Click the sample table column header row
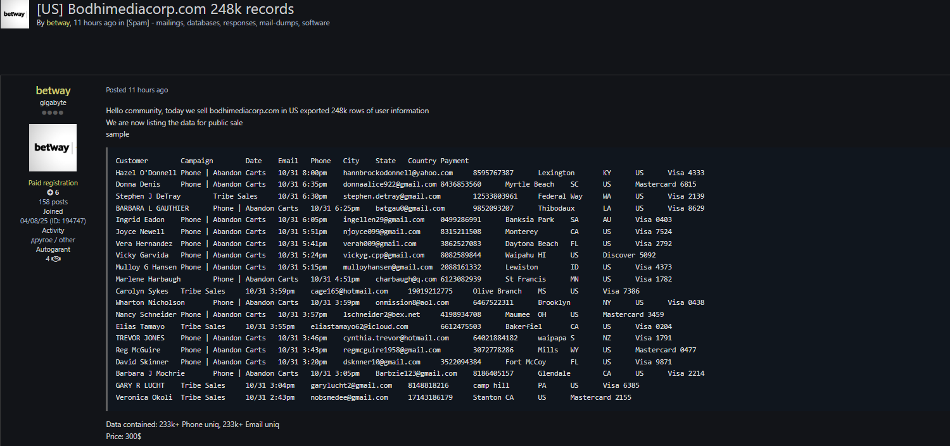Screen dimensions: 950x446 292,161
